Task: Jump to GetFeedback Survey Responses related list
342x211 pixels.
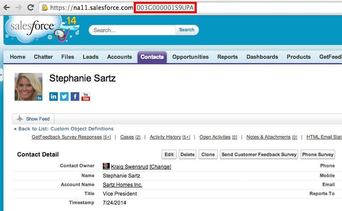Action: [71, 137]
